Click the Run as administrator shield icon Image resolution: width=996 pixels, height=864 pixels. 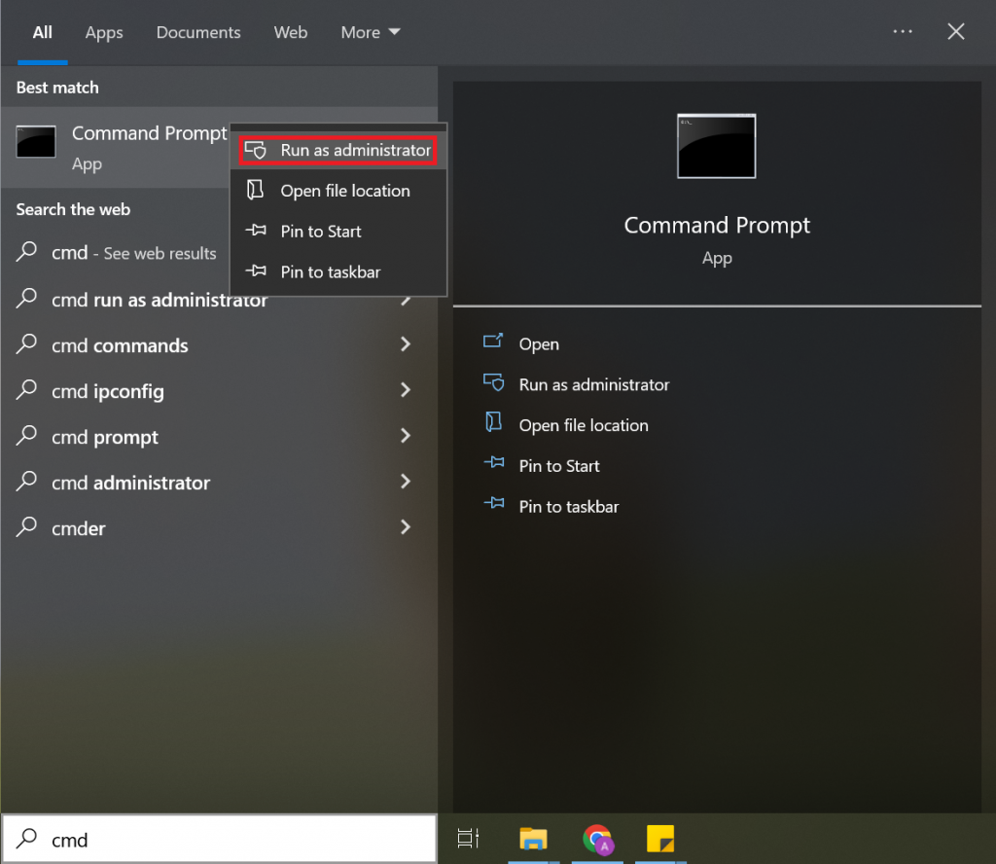tap(256, 150)
